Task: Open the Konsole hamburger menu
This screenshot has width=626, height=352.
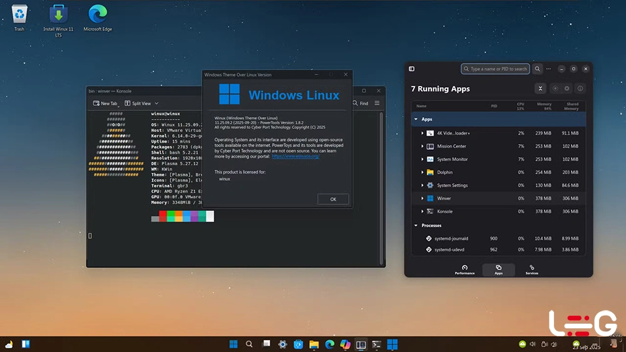Action: click(x=377, y=103)
